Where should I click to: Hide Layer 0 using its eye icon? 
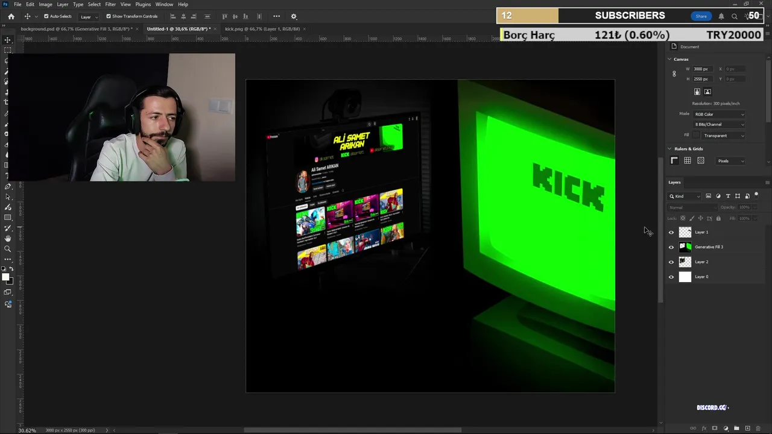point(671,277)
